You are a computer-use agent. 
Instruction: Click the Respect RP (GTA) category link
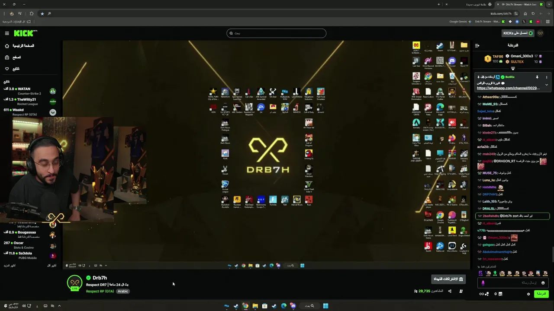[x=100, y=291]
